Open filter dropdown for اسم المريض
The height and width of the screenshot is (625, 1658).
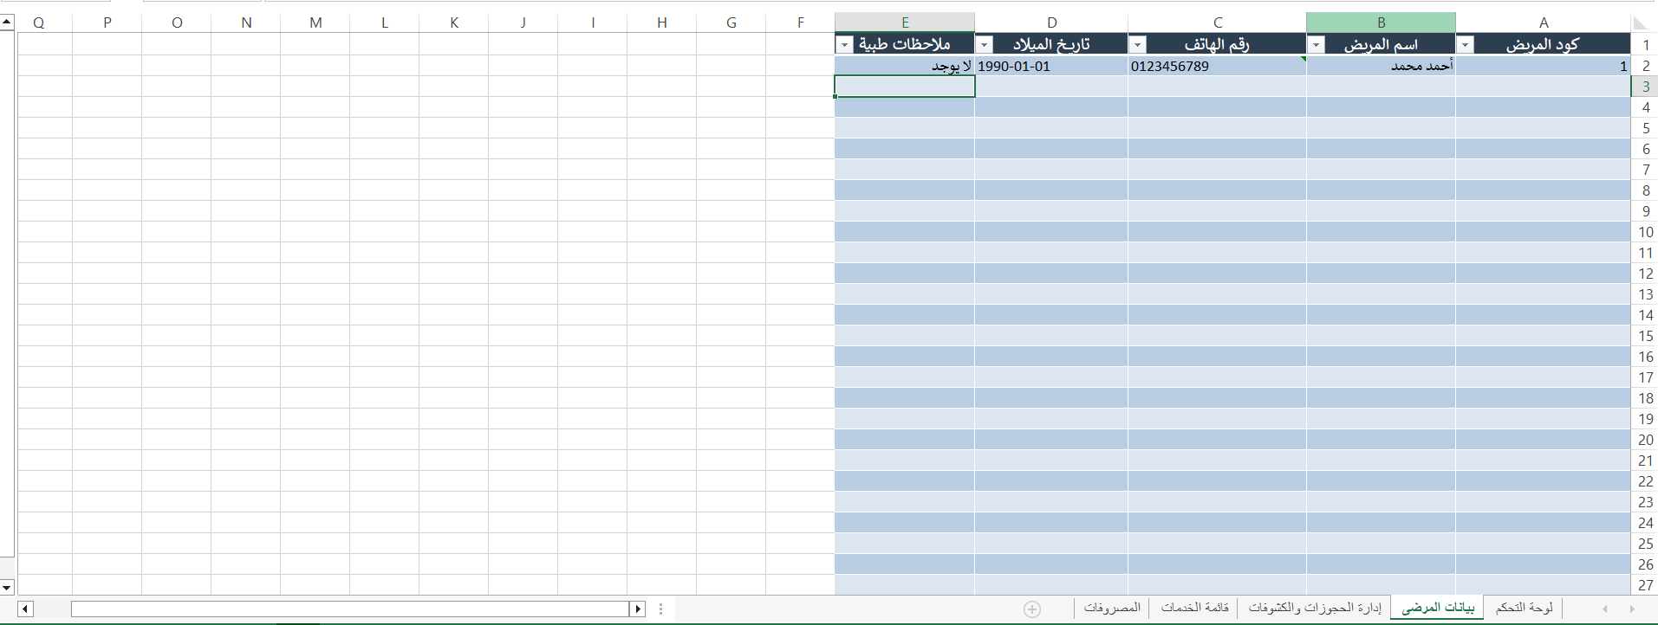coord(1316,45)
